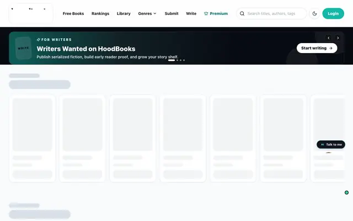Image resolution: width=353 pixels, height=221 pixels.
Task: Select the active first banner slide indicator
Action: pos(172,60)
